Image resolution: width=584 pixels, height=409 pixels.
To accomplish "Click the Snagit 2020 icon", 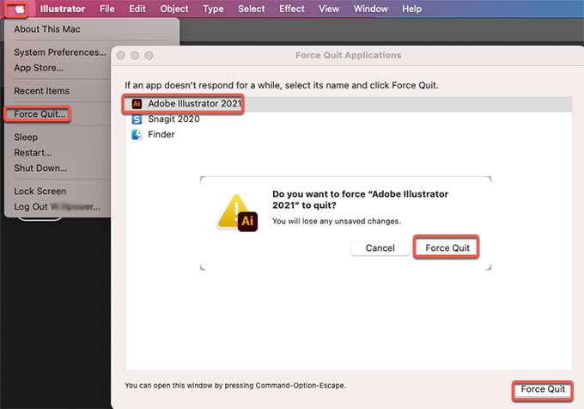I will point(137,119).
